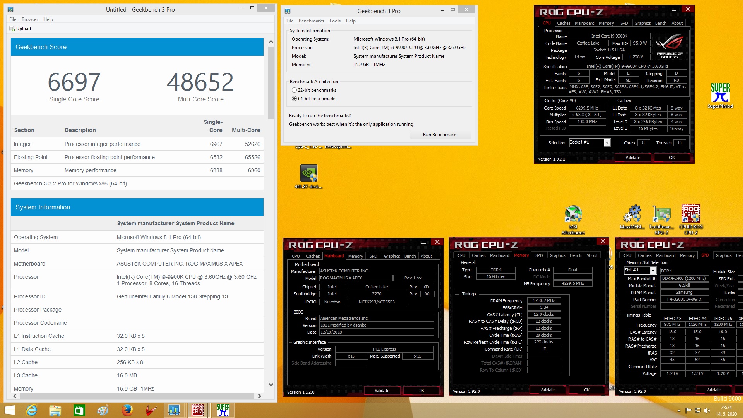Open the Benchmarks menu in Geekbench 3 Pro

tap(311, 21)
